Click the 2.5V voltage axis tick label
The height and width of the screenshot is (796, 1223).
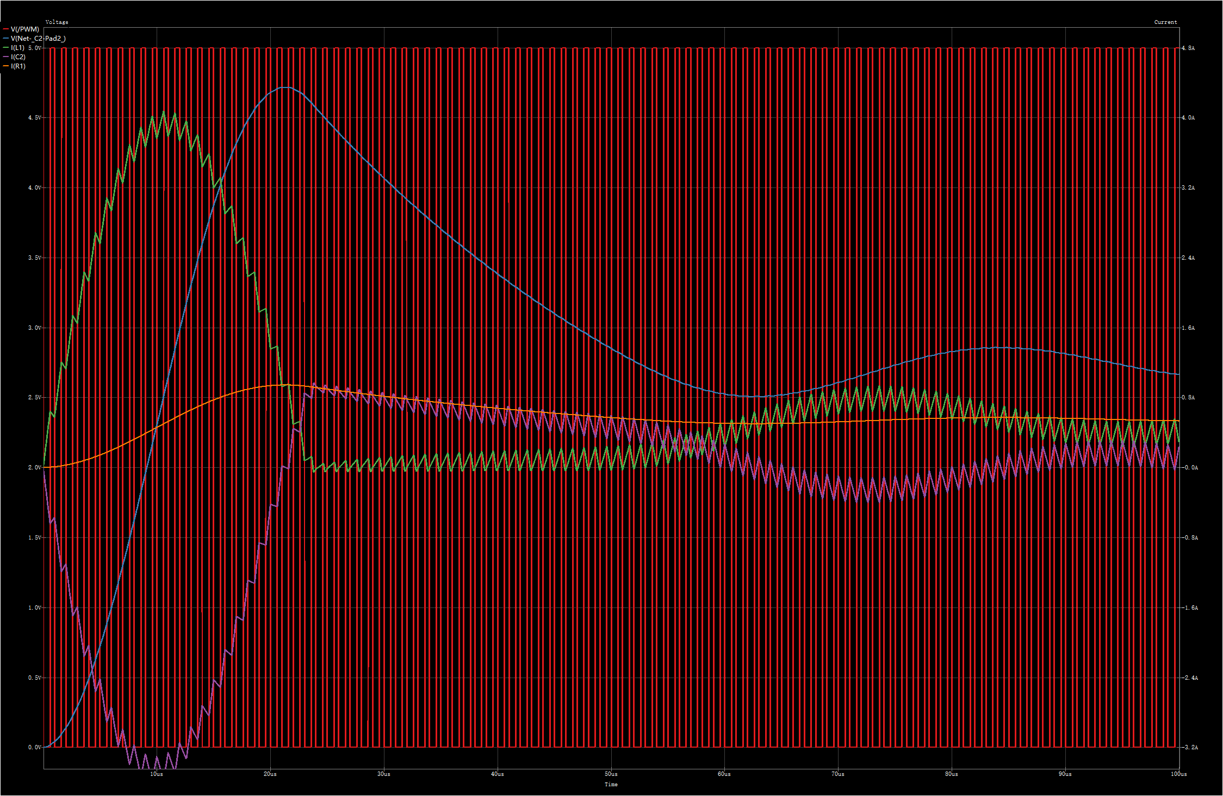point(34,398)
